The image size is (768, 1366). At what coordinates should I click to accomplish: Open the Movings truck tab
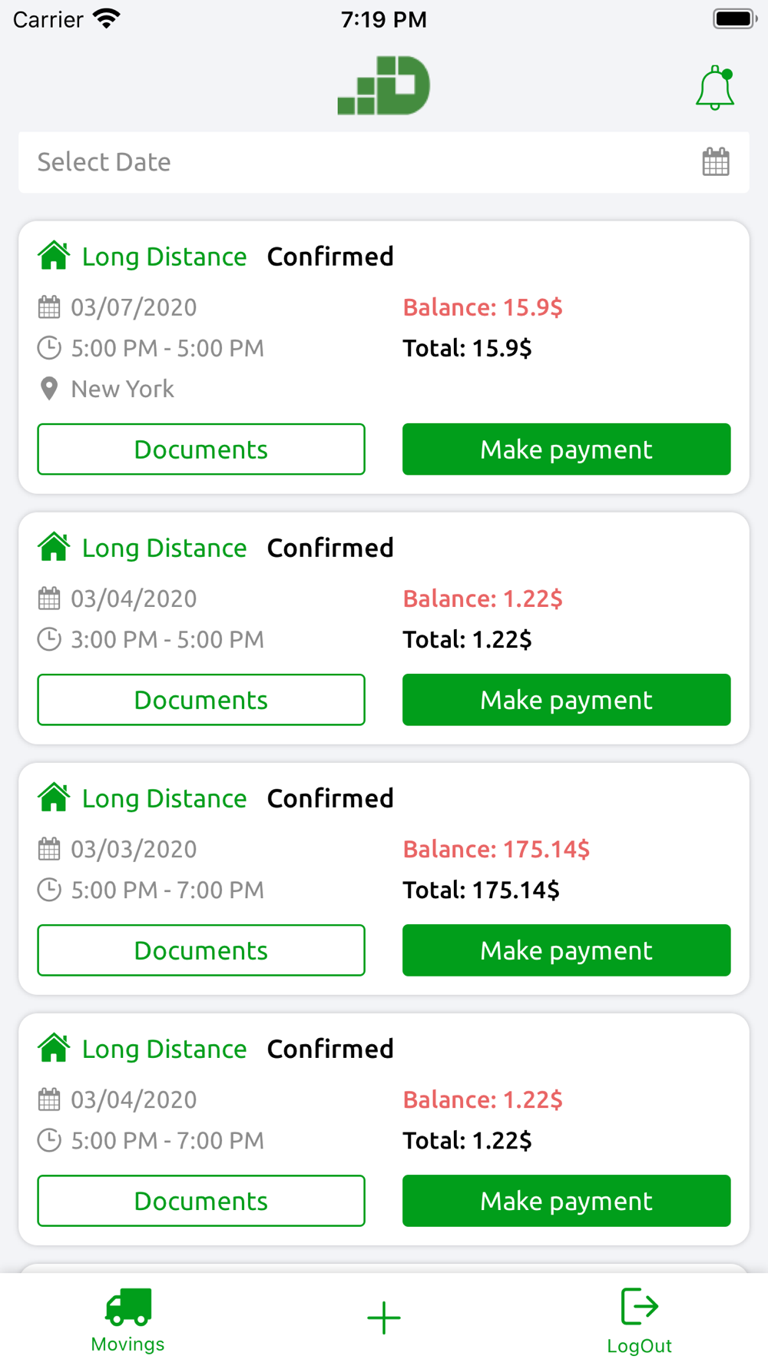[x=128, y=1321]
